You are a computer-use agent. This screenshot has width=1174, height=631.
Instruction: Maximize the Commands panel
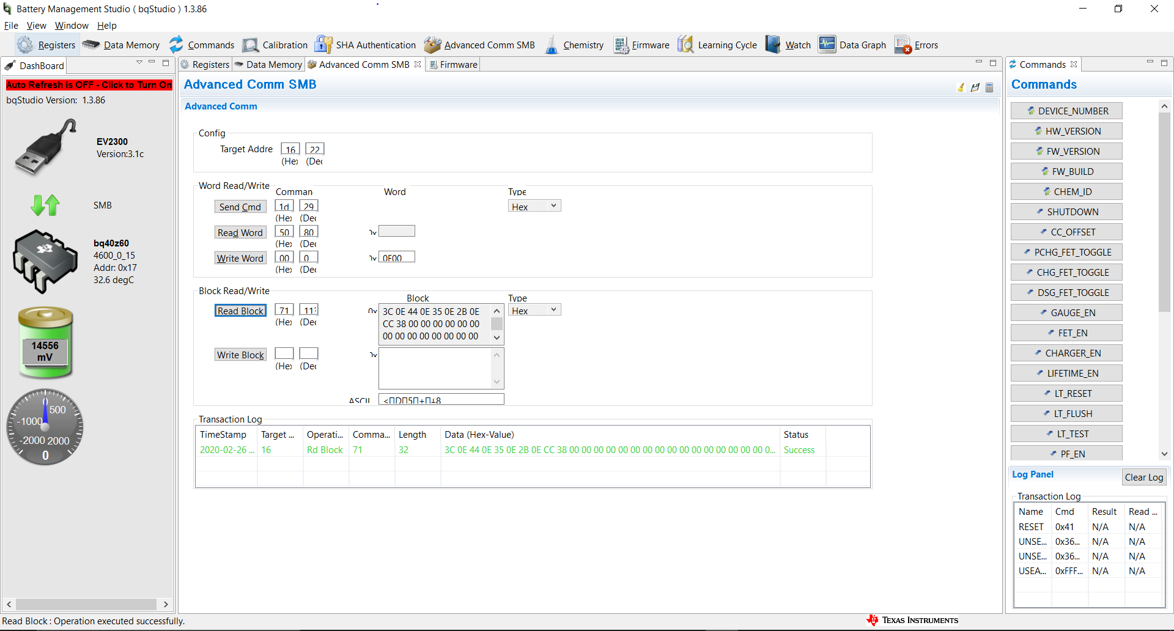tap(1164, 62)
